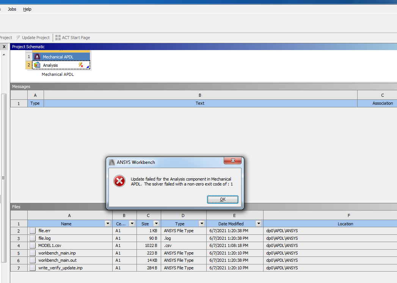Click the write_verify_update.inp file icon
397x283 pixels.
(32, 268)
